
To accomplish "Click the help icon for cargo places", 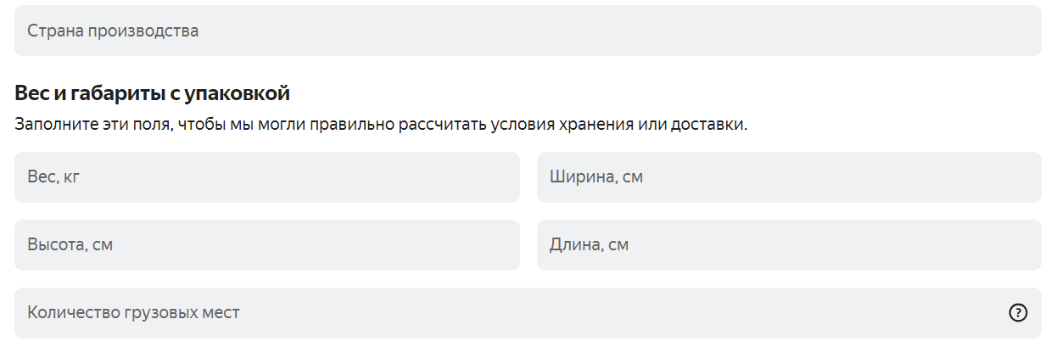I will (x=1017, y=313).
